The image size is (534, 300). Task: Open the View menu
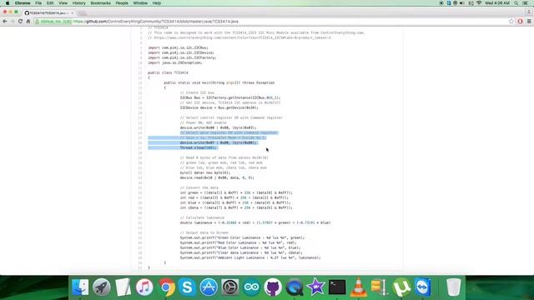coord(63,3)
